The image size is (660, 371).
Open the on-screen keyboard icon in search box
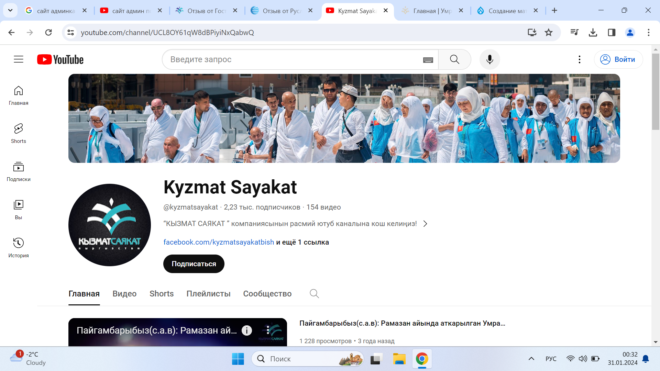[x=428, y=60]
